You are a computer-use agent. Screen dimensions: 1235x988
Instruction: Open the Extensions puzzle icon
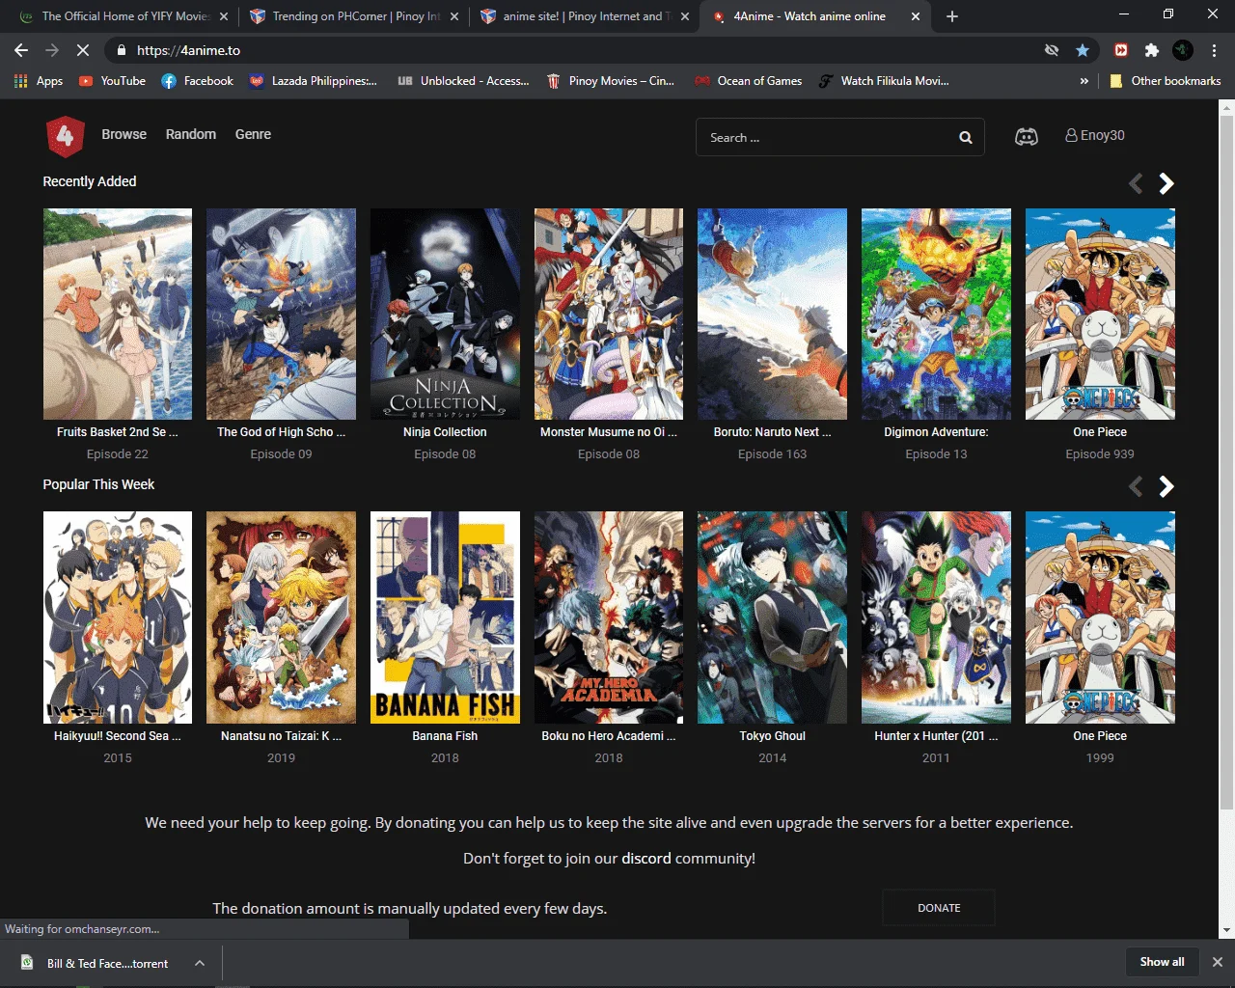1152,50
